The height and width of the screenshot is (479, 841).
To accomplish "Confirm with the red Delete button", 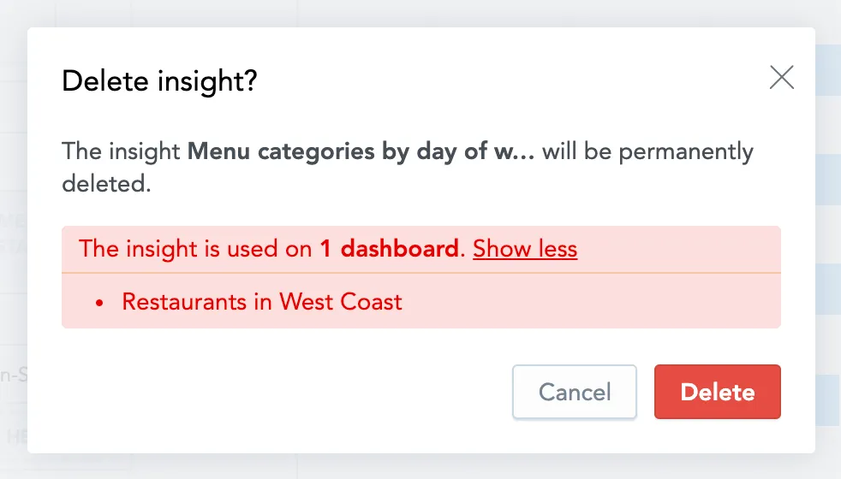I will click(717, 393).
